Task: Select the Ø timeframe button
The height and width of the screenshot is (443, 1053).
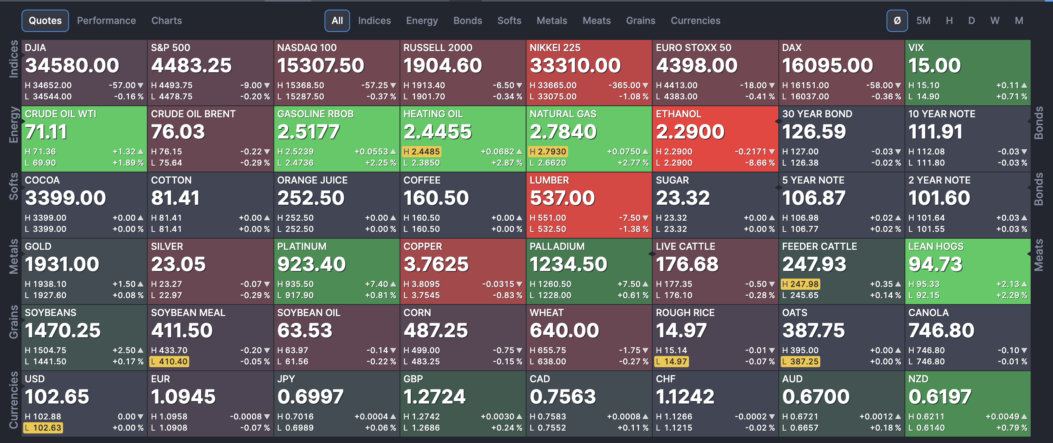Action: coord(897,20)
